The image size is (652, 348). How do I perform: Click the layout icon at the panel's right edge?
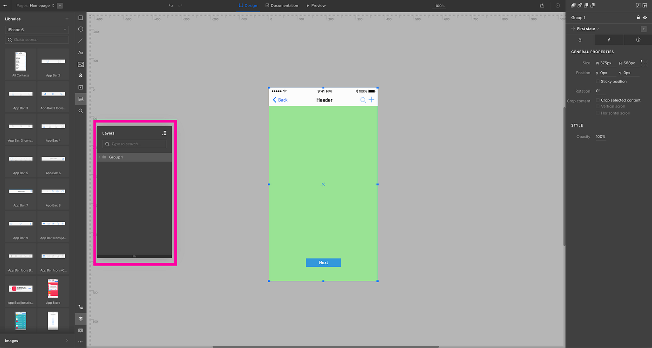645,5
